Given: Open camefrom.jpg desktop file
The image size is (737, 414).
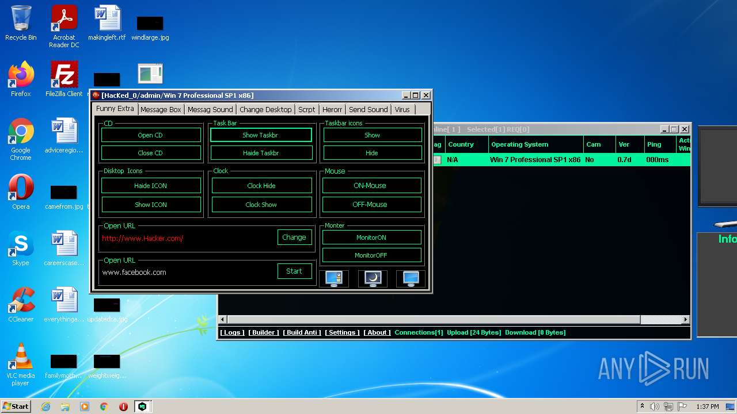Looking at the screenshot, I should [x=64, y=197].
